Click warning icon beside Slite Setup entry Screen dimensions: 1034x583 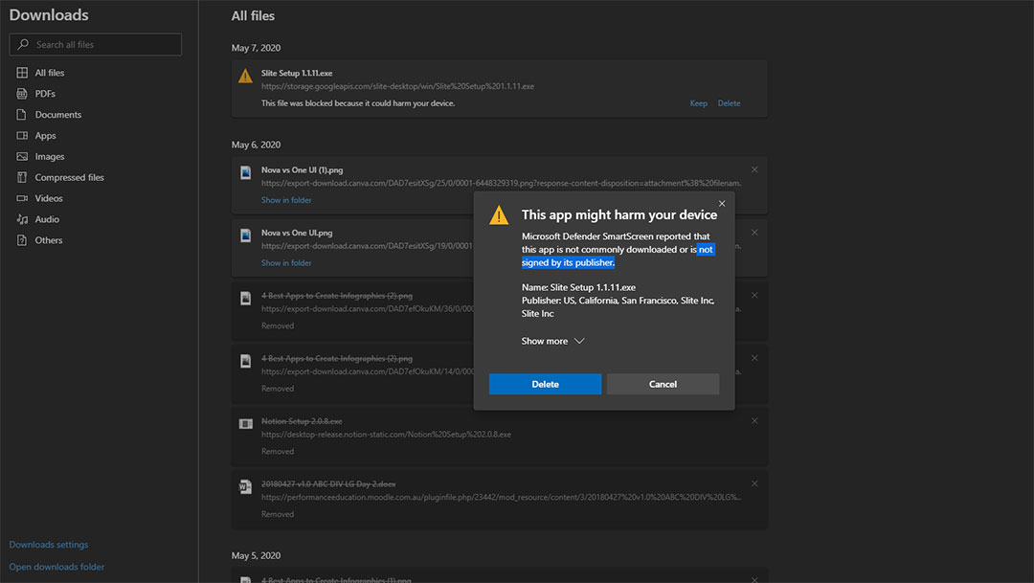[245, 76]
